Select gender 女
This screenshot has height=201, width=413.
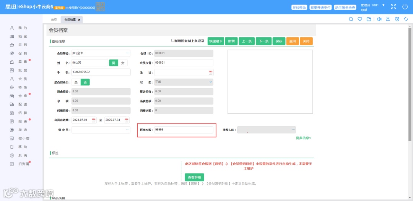(x=123, y=63)
